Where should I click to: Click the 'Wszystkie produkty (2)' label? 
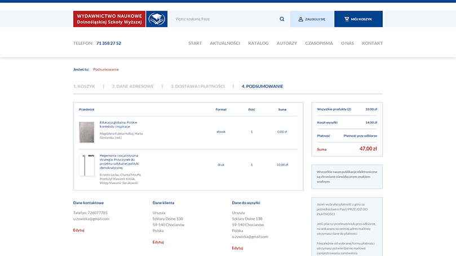click(x=334, y=109)
